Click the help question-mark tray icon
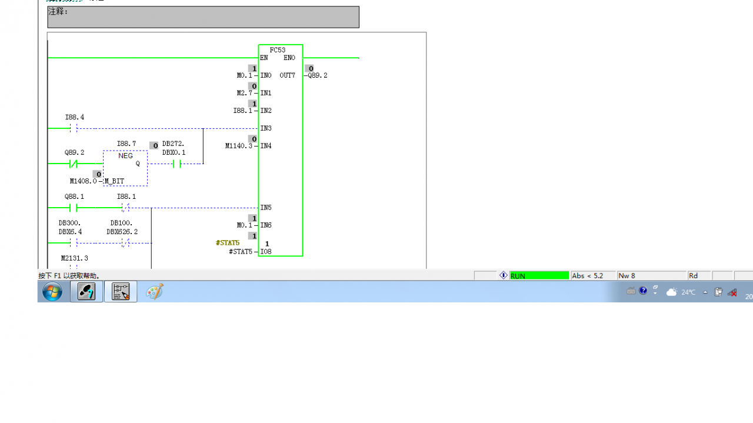 pyautogui.click(x=643, y=291)
